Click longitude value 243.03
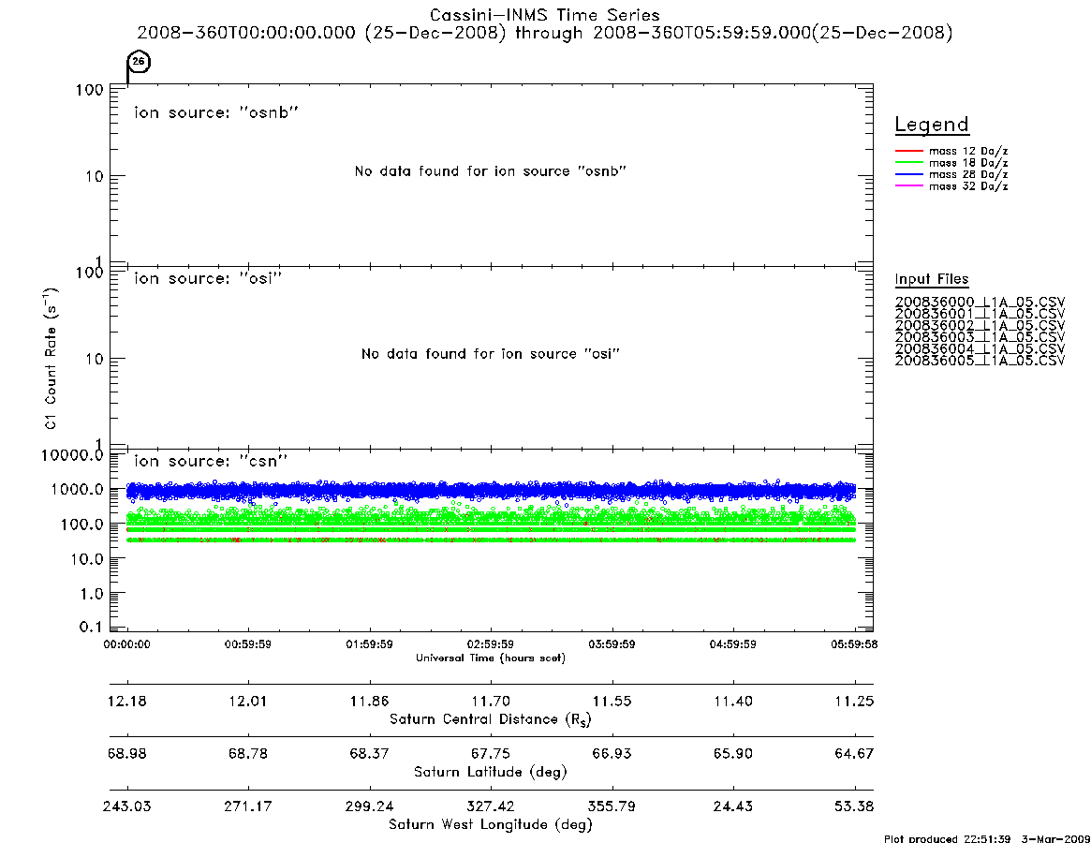The width and height of the screenshot is (1091, 843). [127, 806]
